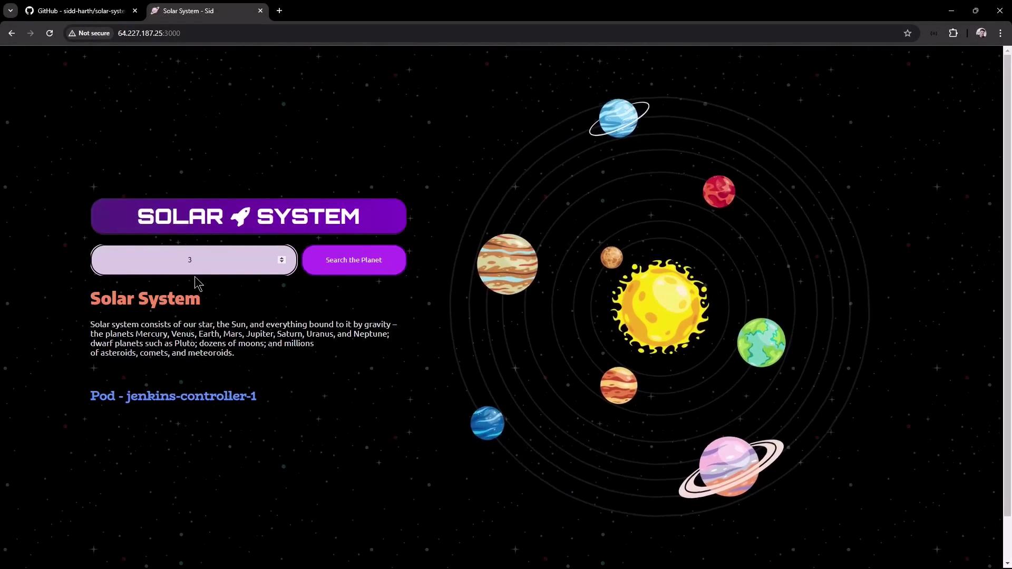The width and height of the screenshot is (1012, 569).
Task: Open a new browser tab
Action: [x=279, y=11]
